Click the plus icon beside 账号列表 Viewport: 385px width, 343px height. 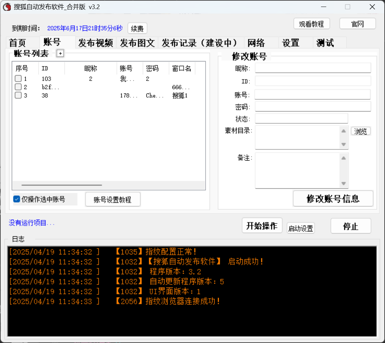60,53
